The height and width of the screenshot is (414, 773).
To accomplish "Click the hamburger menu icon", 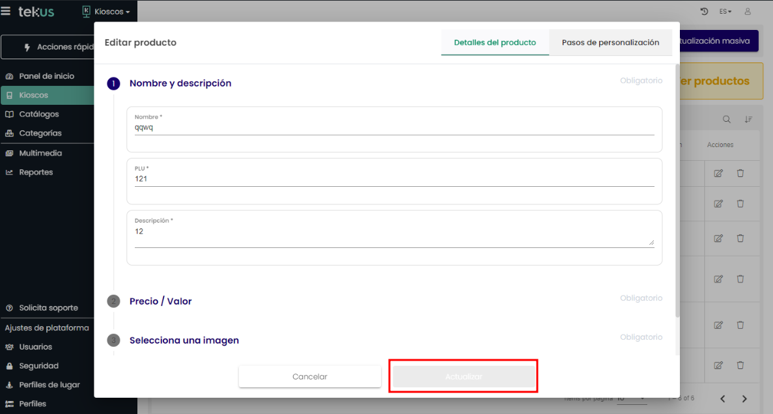I will pyautogui.click(x=7, y=12).
